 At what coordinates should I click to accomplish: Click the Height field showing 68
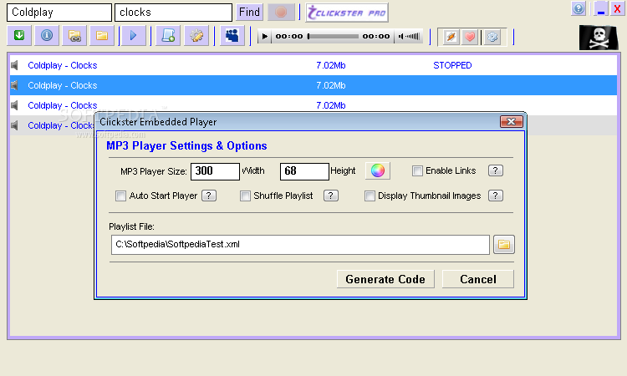coord(304,171)
